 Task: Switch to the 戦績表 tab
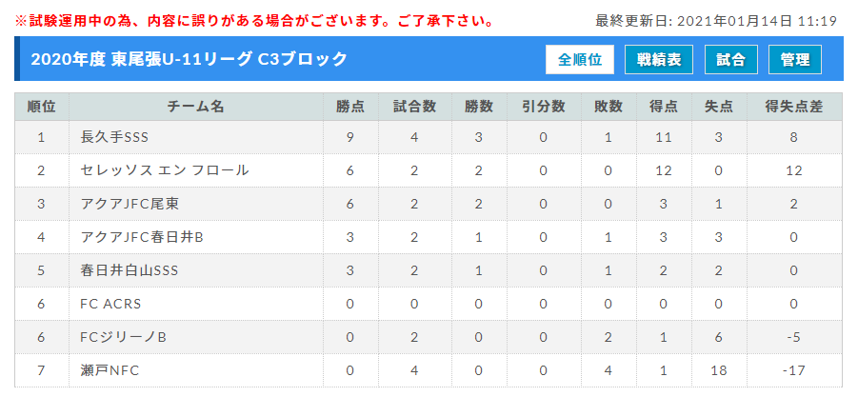(x=659, y=60)
